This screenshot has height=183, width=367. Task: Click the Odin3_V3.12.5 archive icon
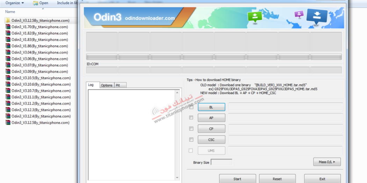coord(8,123)
